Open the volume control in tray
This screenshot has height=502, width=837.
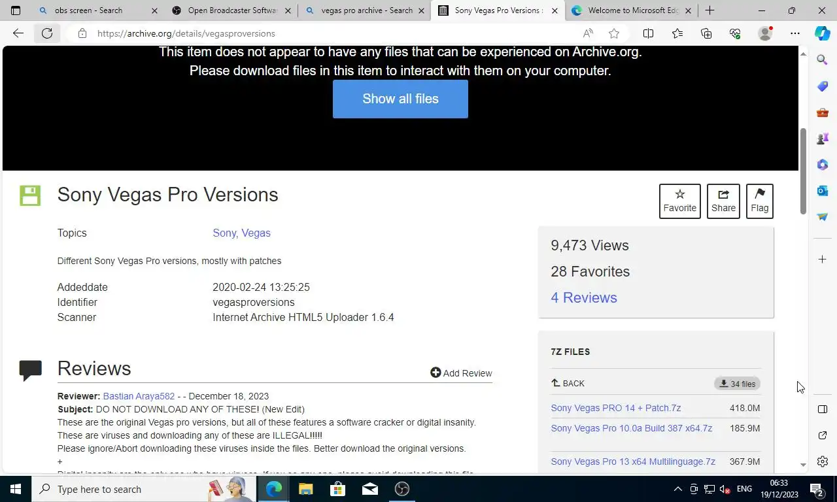(x=725, y=489)
